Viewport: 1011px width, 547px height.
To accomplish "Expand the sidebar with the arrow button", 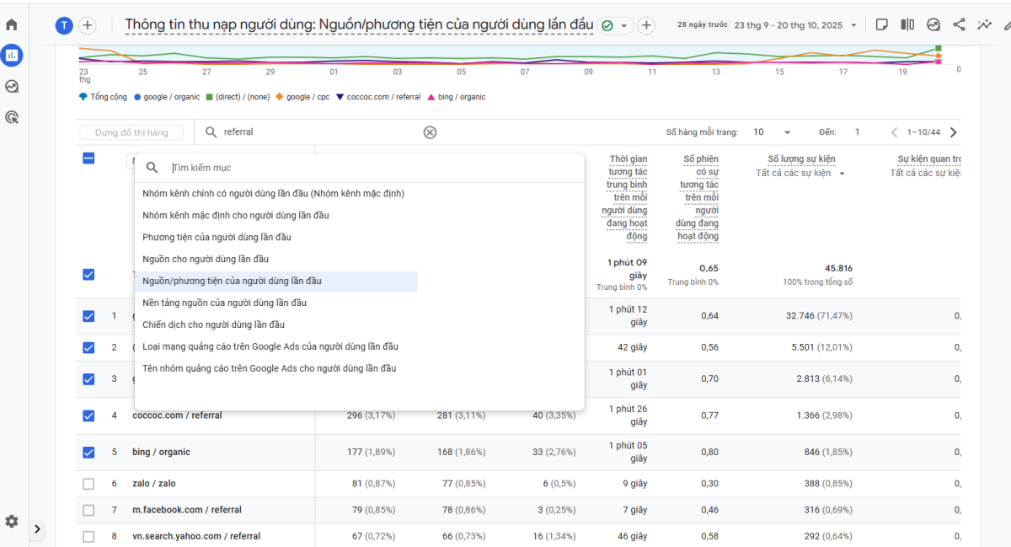I will 37,529.
